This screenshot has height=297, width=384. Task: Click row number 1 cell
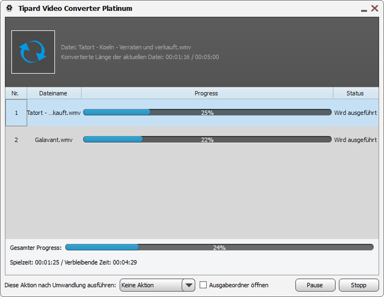pyautogui.click(x=16, y=113)
